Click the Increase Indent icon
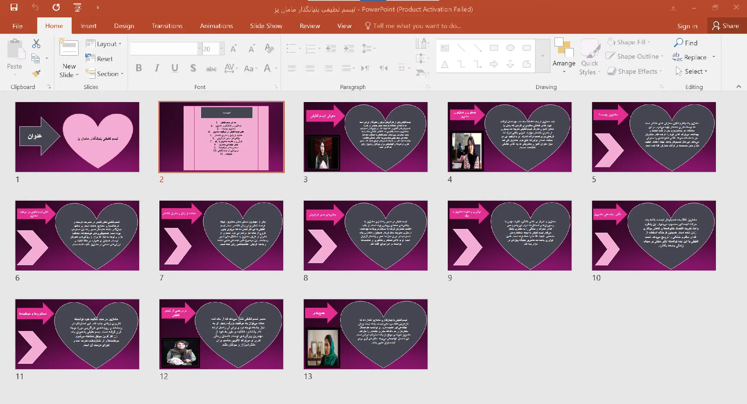747x404 pixels. pyautogui.click(x=348, y=49)
